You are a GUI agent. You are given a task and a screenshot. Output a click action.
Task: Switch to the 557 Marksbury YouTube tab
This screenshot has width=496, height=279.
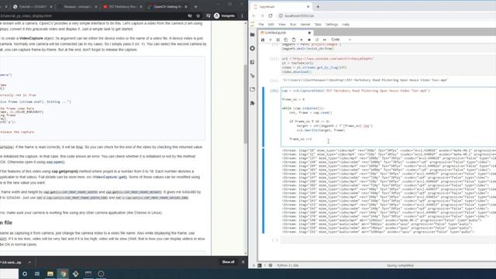(x=122, y=7)
